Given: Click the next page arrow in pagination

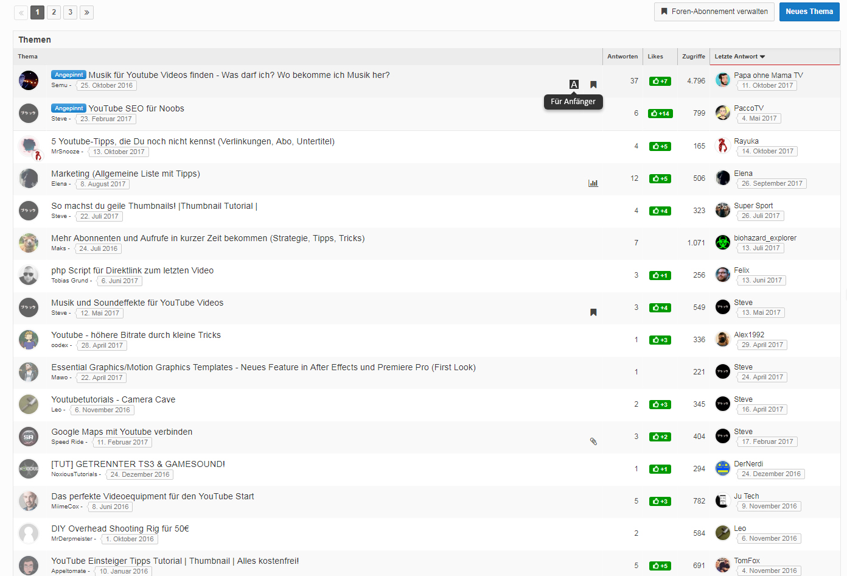Looking at the screenshot, I should click(x=86, y=12).
